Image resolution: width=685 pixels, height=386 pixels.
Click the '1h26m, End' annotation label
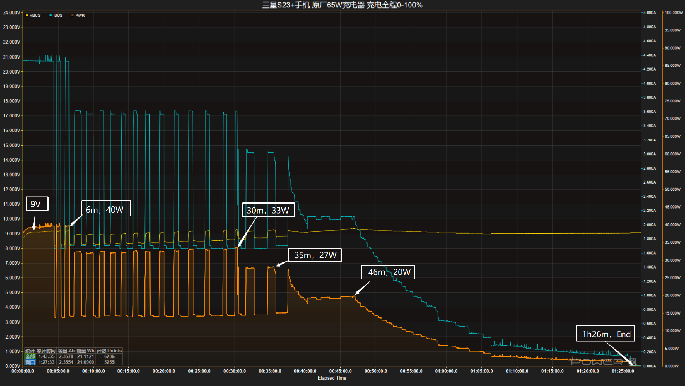605,334
